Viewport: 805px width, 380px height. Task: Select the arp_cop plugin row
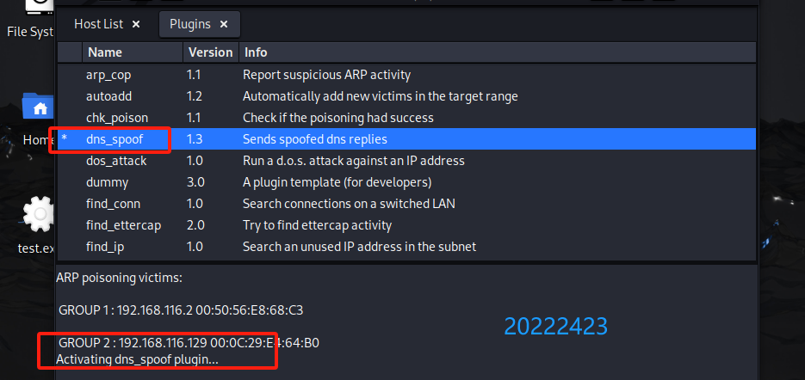click(x=108, y=75)
